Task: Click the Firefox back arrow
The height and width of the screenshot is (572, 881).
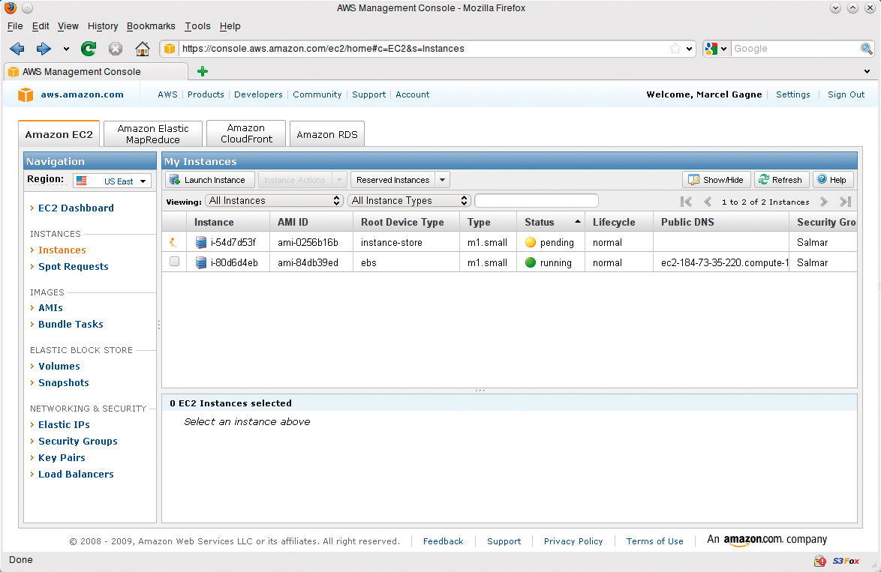Action: pos(17,49)
